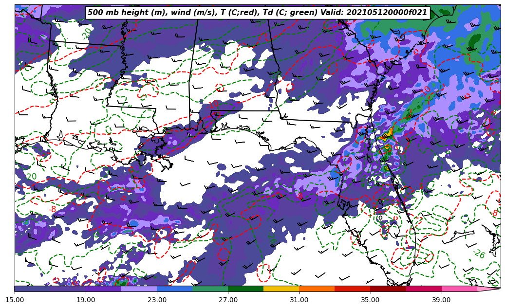Click the dark red colorbar segment
The image size is (505, 308).
click(x=388, y=289)
